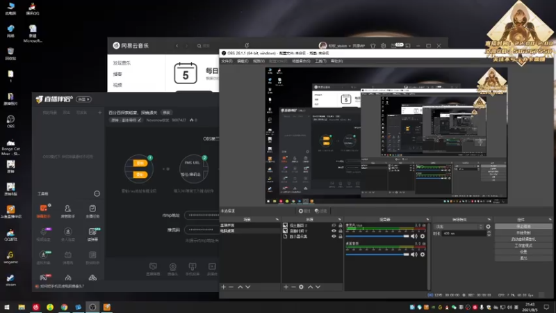Add a new scene with the Scenes plus icon

(x=223, y=287)
